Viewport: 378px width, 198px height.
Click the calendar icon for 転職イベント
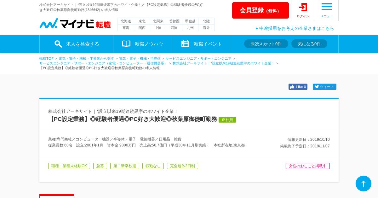tap(185, 44)
